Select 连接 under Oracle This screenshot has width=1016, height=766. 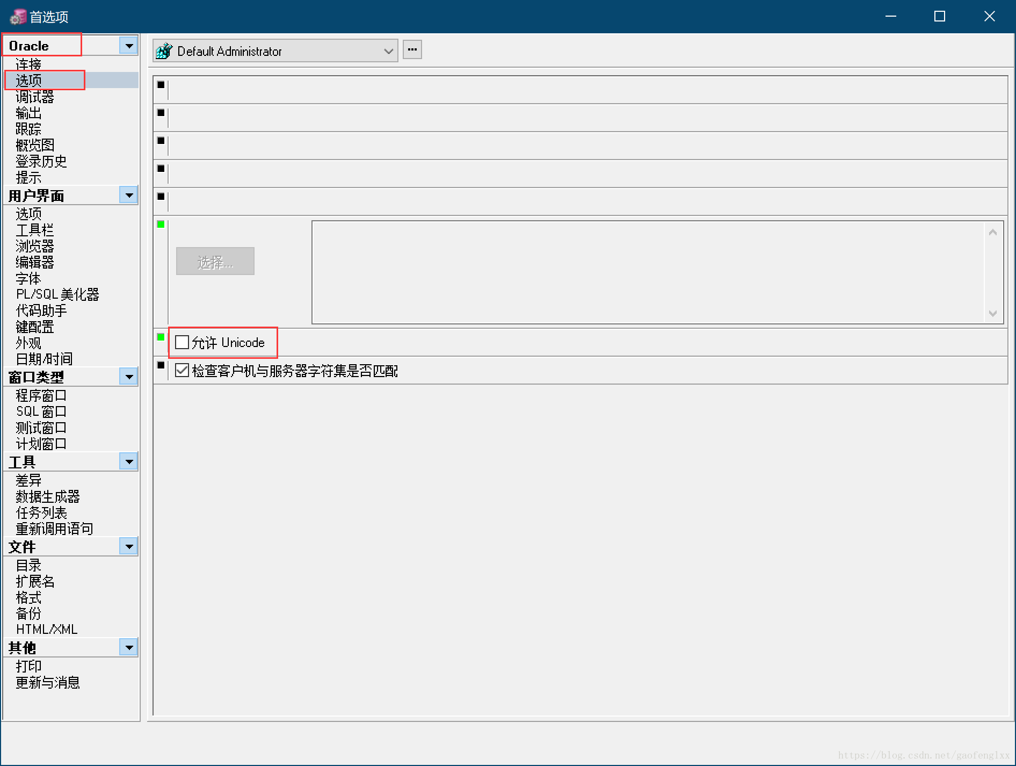[28, 64]
